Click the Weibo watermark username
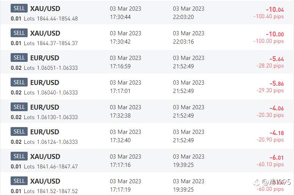The image size is (294, 195). (277, 182)
